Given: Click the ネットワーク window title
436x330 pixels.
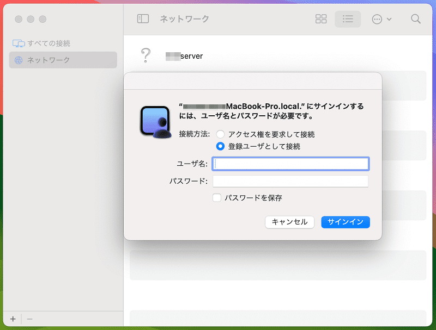Looking at the screenshot, I should click(184, 19).
